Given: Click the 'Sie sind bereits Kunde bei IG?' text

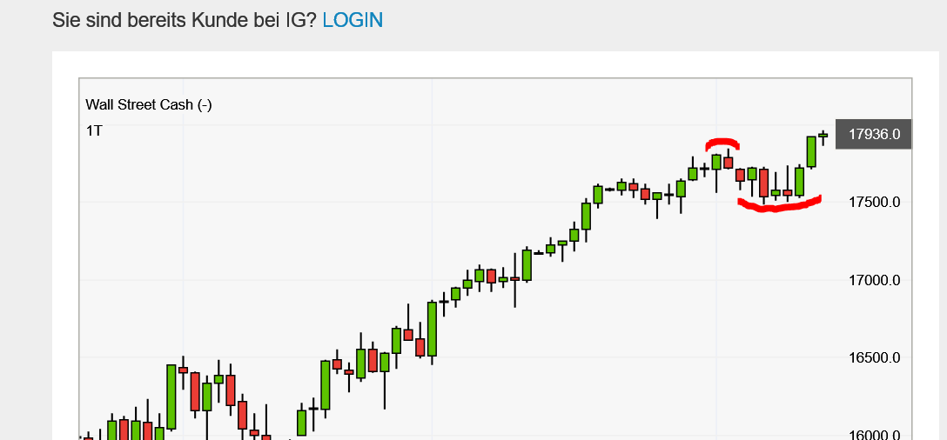Looking at the screenshot, I should pyautogui.click(x=185, y=20).
